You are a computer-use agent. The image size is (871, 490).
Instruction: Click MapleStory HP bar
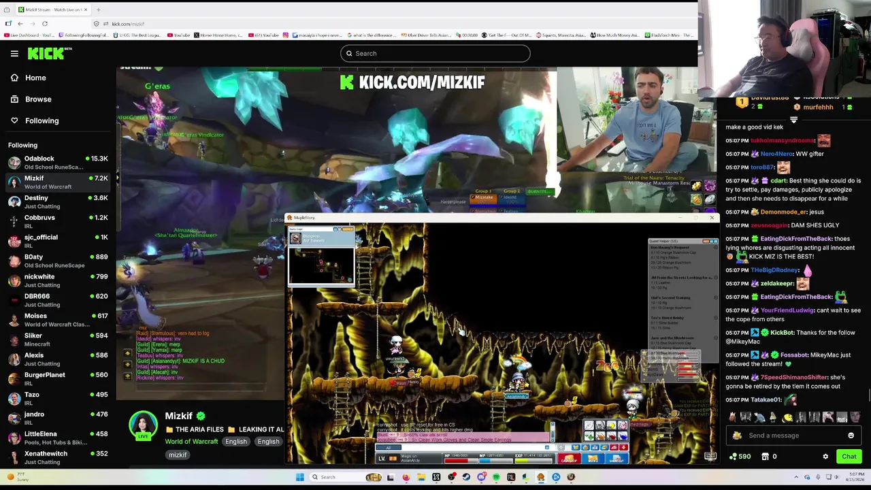pos(461,461)
